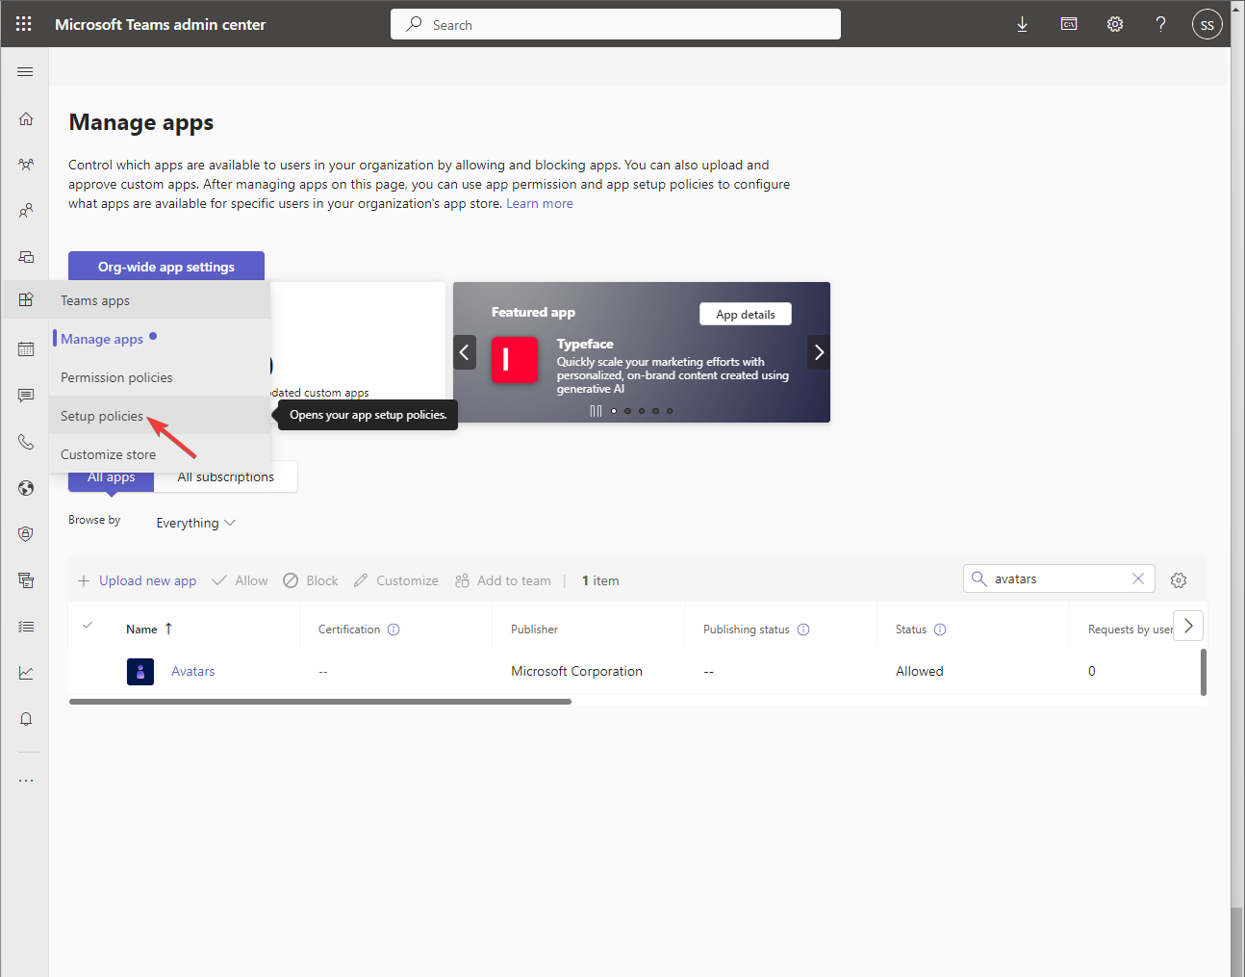Go to Home dashboard icon
The height and width of the screenshot is (977, 1245).
[26, 118]
